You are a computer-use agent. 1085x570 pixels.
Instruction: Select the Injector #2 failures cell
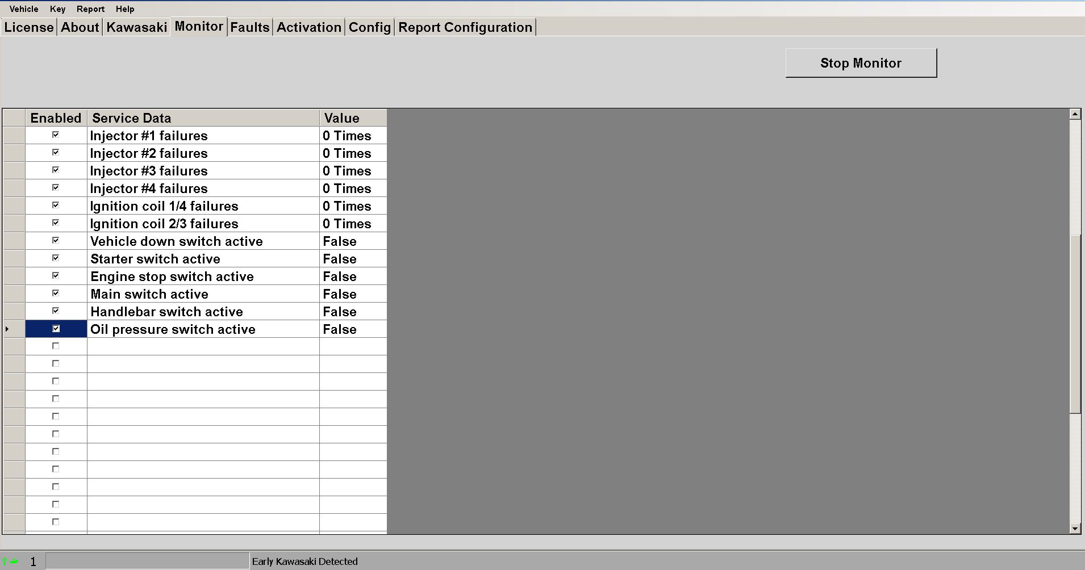tap(203, 153)
